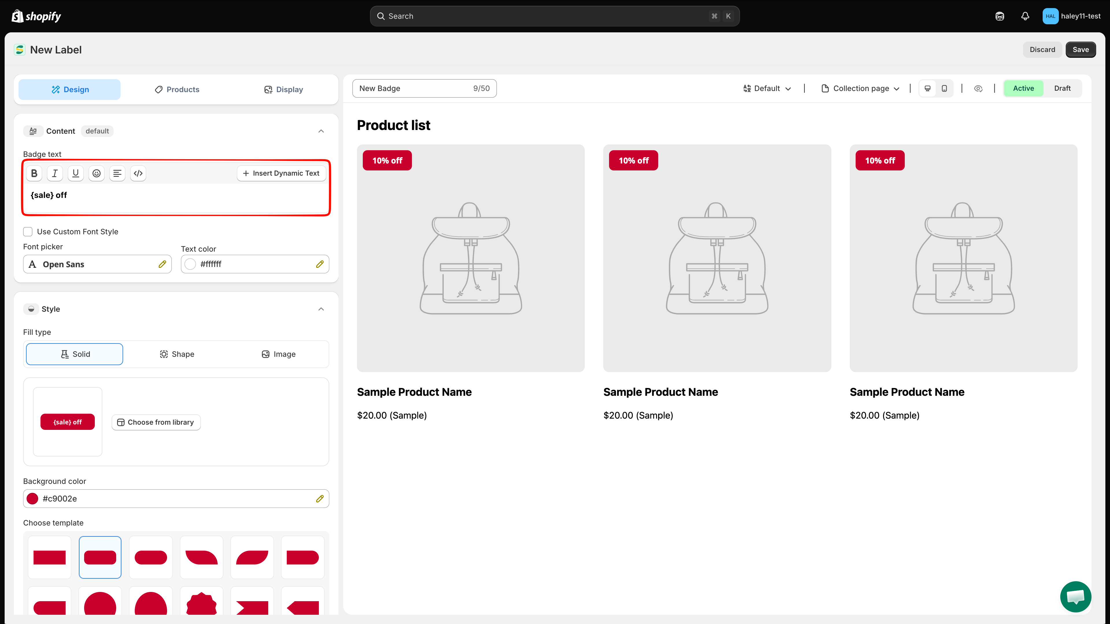This screenshot has width=1110, height=624.
Task: Click into the {sale} off text area
Action: (176, 198)
